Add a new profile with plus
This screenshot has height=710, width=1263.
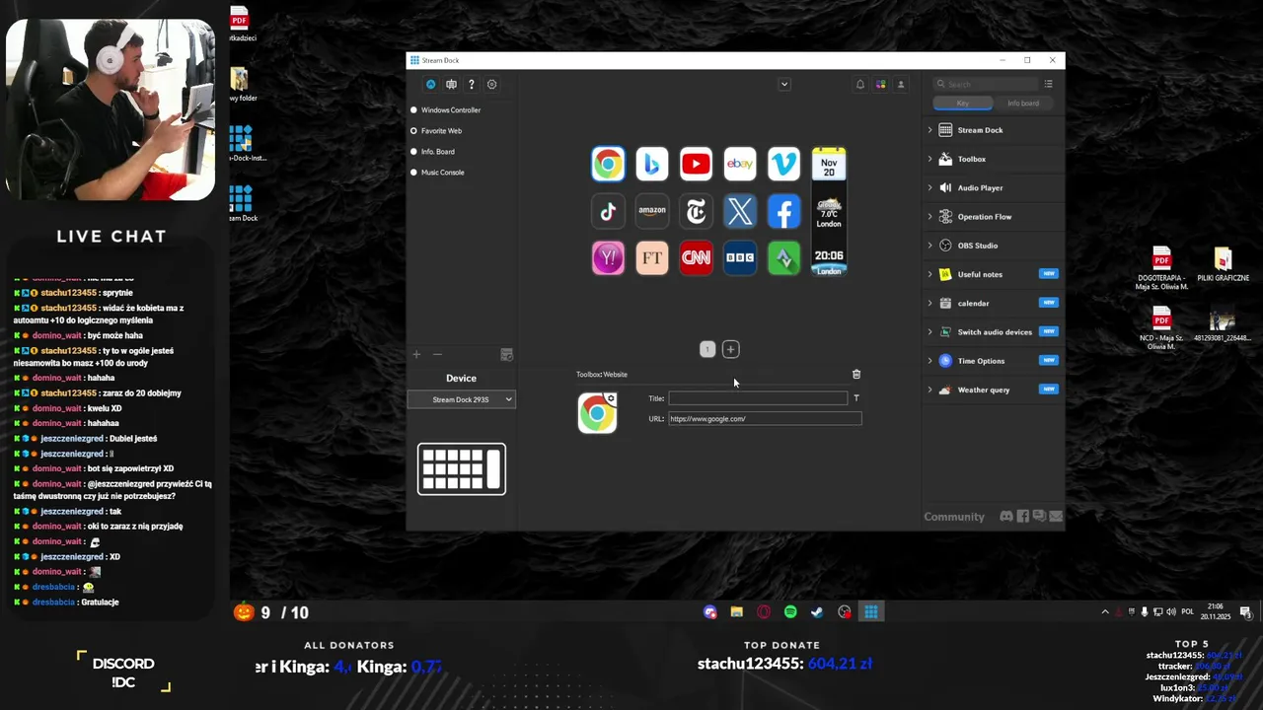pos(416,355)
